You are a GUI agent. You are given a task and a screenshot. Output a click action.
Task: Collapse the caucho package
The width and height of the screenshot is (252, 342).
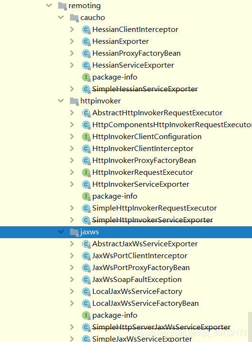[61, 17]
